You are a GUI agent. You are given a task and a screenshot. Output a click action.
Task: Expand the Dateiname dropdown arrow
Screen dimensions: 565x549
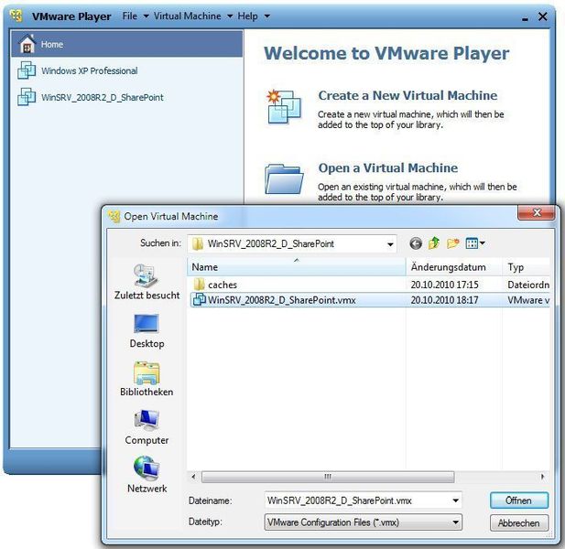(455, 501)
